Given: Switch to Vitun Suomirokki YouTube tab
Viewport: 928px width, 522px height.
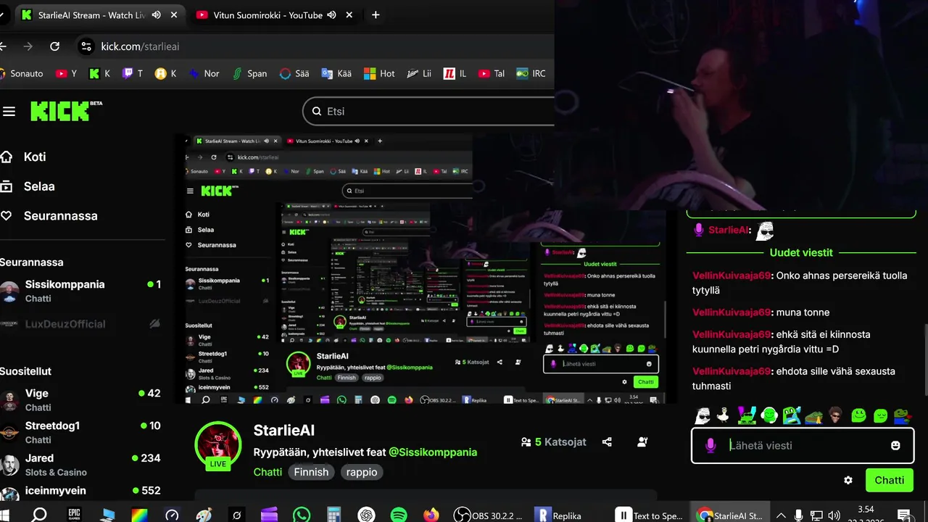Looking at the screenshot, I should (275, 14).
